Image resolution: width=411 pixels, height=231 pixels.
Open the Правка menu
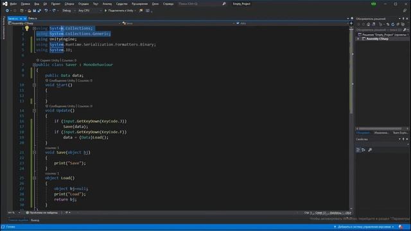[25, 4]
